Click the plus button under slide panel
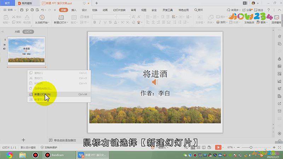Viewport: 283px width, 159px height. [x=23, y=140]
